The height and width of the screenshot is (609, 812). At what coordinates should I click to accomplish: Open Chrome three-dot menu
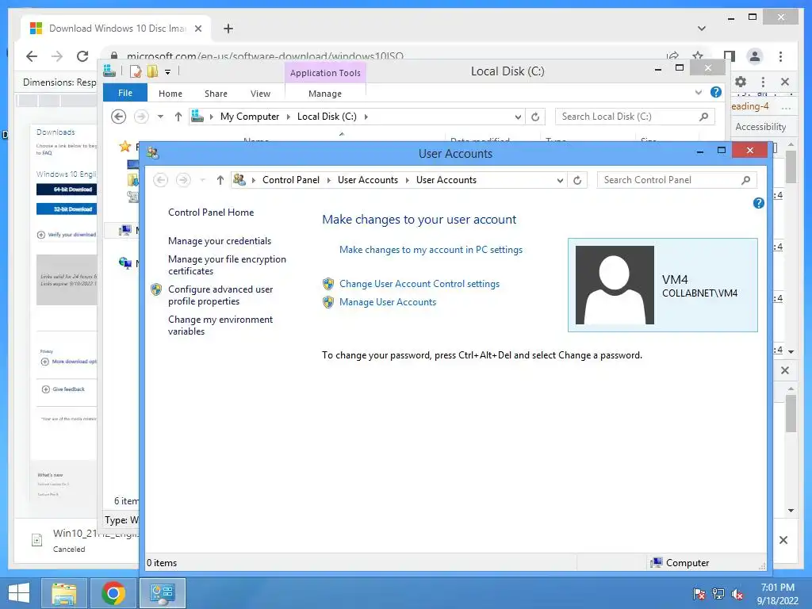(780, 56)
